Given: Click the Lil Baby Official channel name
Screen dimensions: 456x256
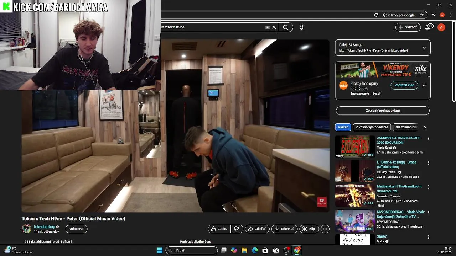Looking at the screenshot, I should [x=387, y=172].
